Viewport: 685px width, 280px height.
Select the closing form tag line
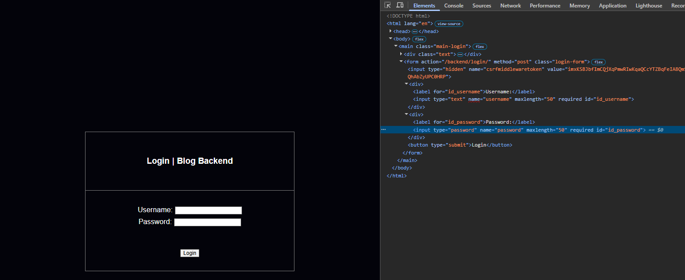(413, 153)
